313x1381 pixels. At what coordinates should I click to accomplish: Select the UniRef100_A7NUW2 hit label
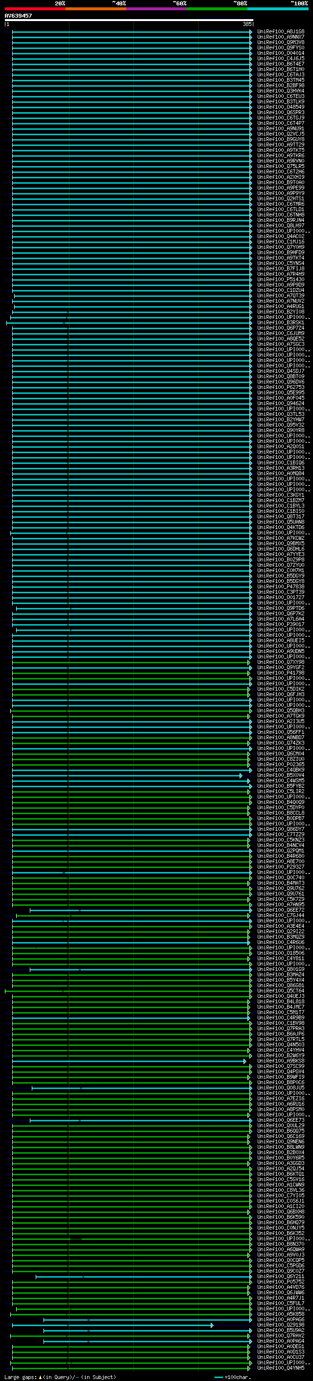(x=281, y=301)
